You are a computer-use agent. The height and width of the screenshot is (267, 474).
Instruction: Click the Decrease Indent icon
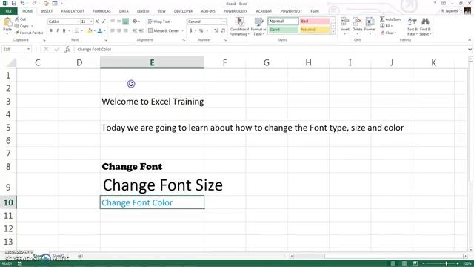[x=135, y=30]
